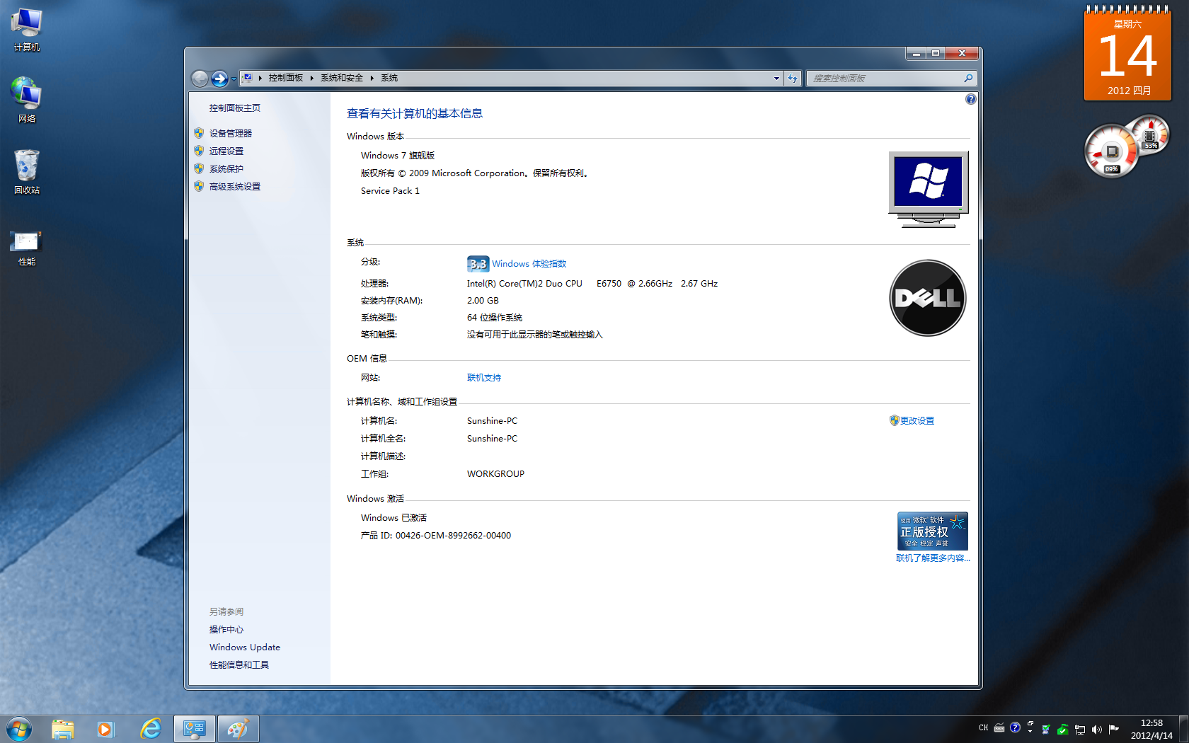Click the help question mark icon
1189x743 pixels.
point(970,99)
